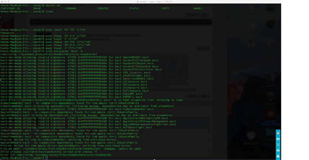Click the cloud upload icon
Viewport: 309px width, 160px height.
coord(278,151)
